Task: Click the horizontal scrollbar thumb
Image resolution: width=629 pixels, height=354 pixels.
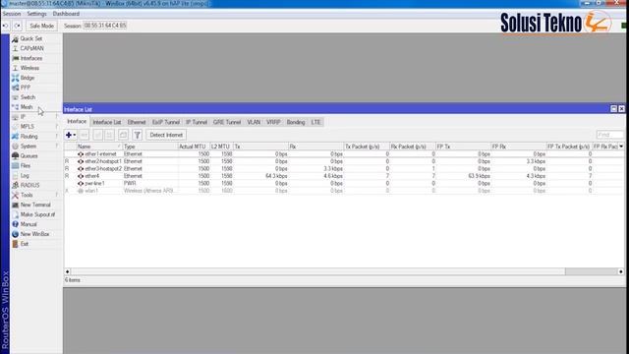Action: point(317,271)
